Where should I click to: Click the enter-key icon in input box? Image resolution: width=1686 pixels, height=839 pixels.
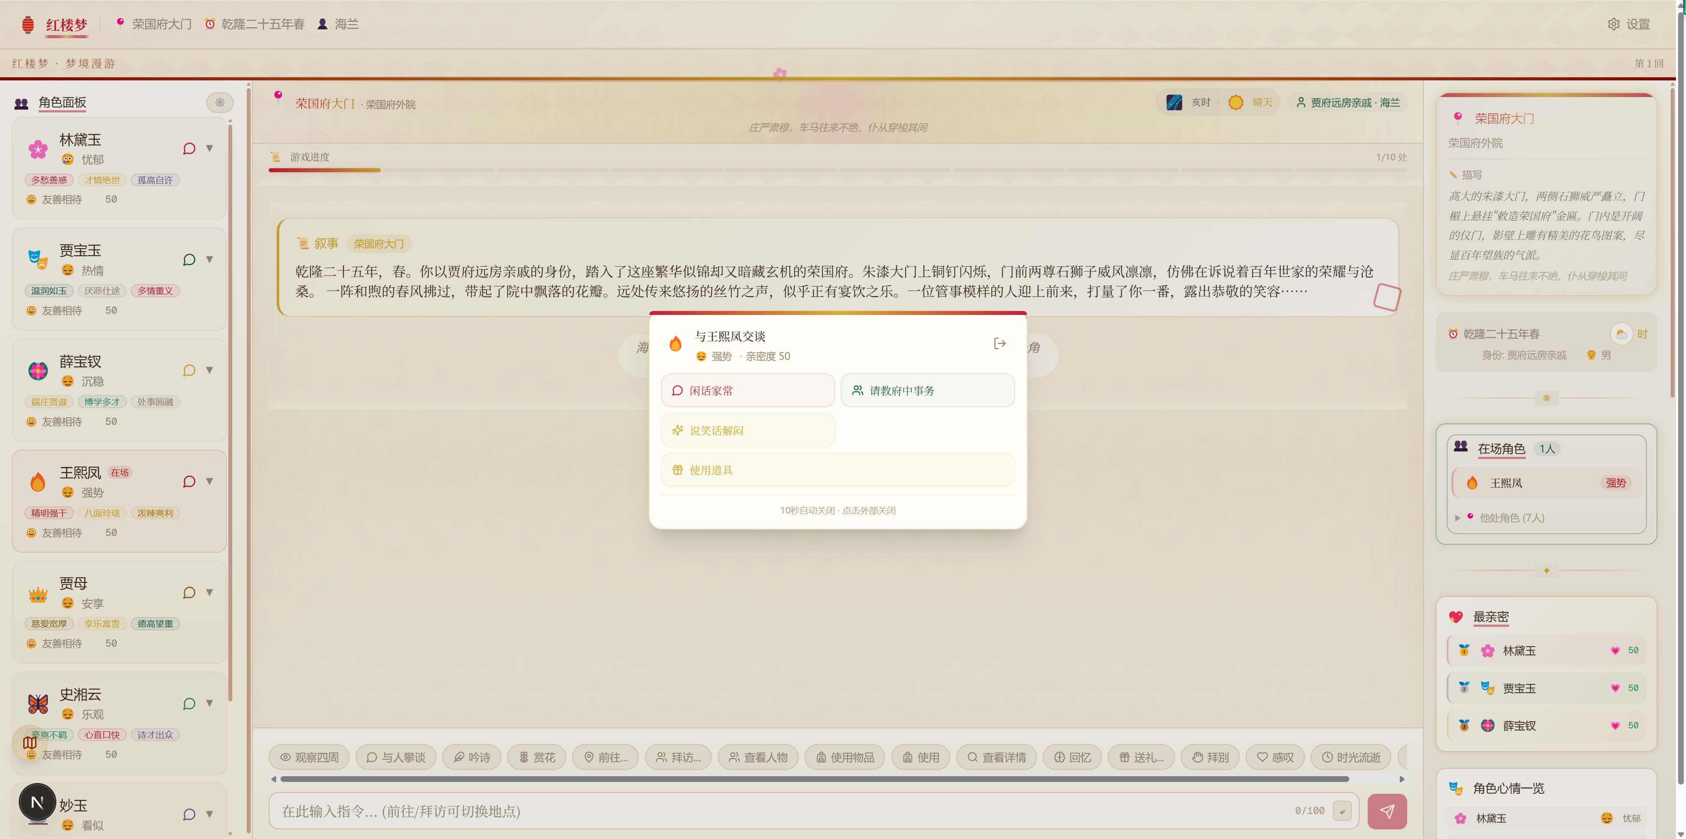click(x=1342, y=811)
